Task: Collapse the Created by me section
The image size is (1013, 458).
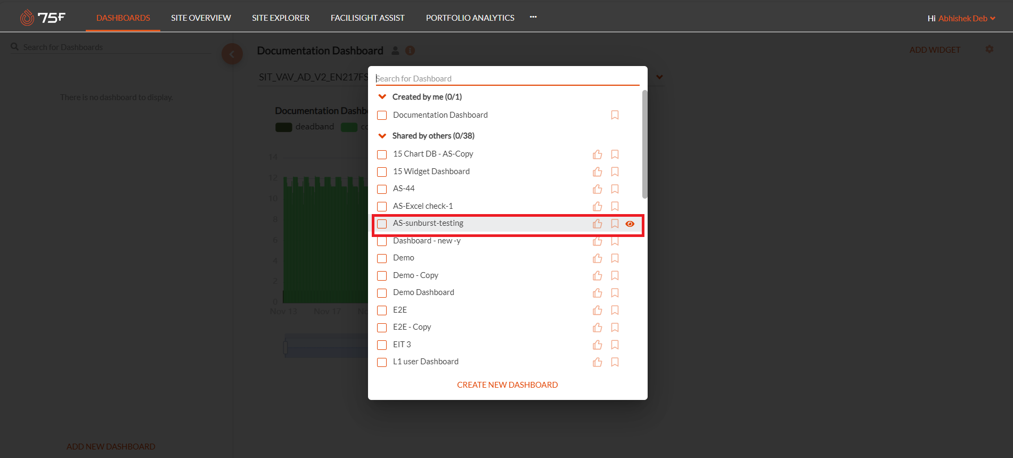Action: point(382,97)
